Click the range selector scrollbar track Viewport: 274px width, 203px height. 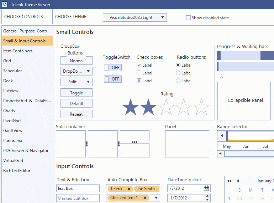[x=249, y=154]
